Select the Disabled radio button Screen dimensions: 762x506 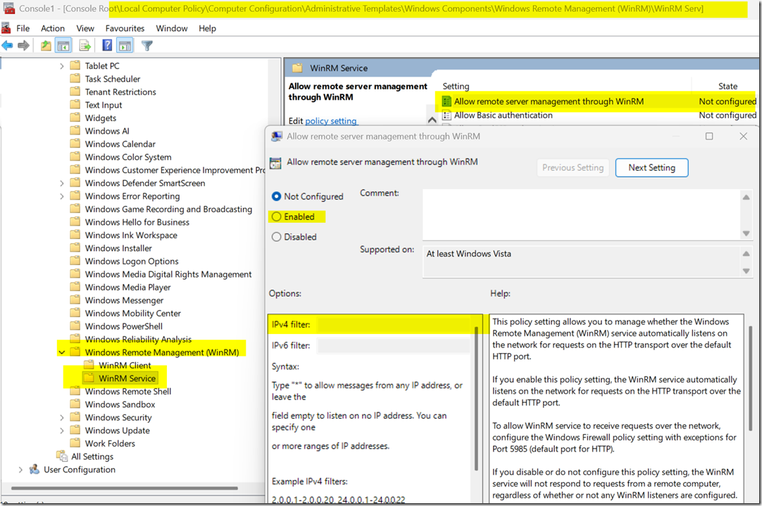(x=277, y=237)
